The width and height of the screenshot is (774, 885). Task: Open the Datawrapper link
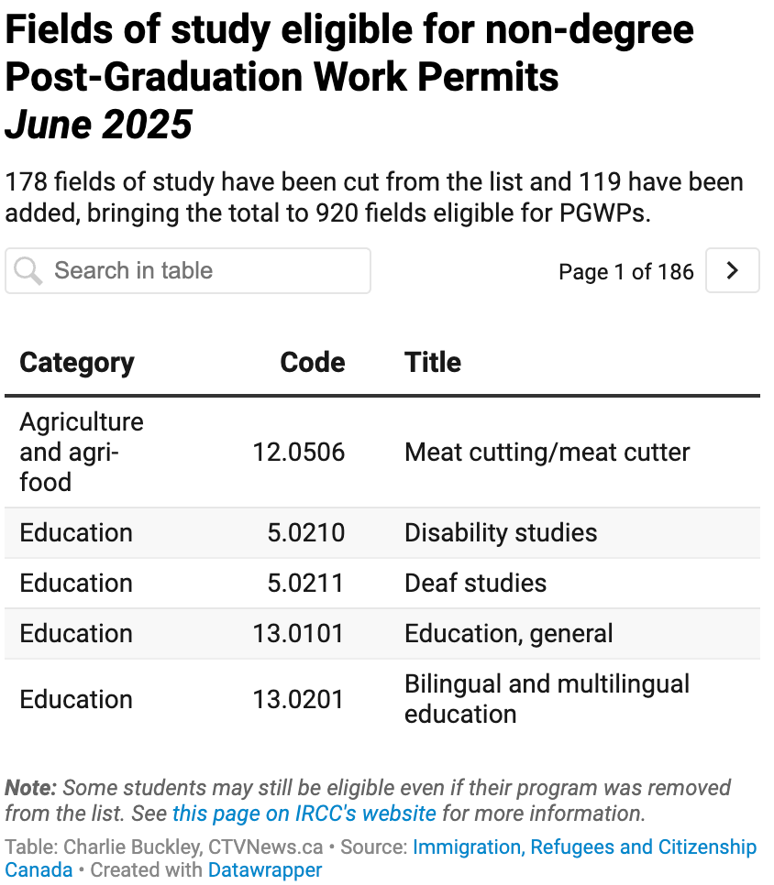click(265, 869)
